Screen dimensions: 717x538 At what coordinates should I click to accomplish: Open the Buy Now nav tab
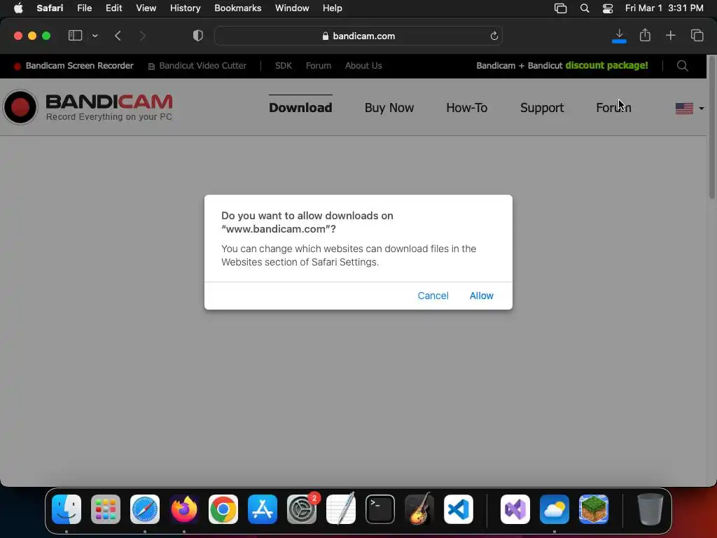coord(389,107)
